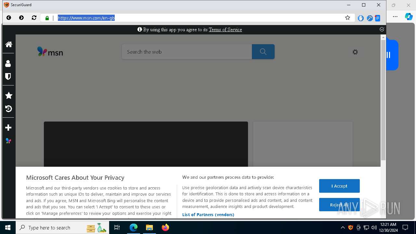Open Microsoft Edge from the taskbar

tap(134, 227)
